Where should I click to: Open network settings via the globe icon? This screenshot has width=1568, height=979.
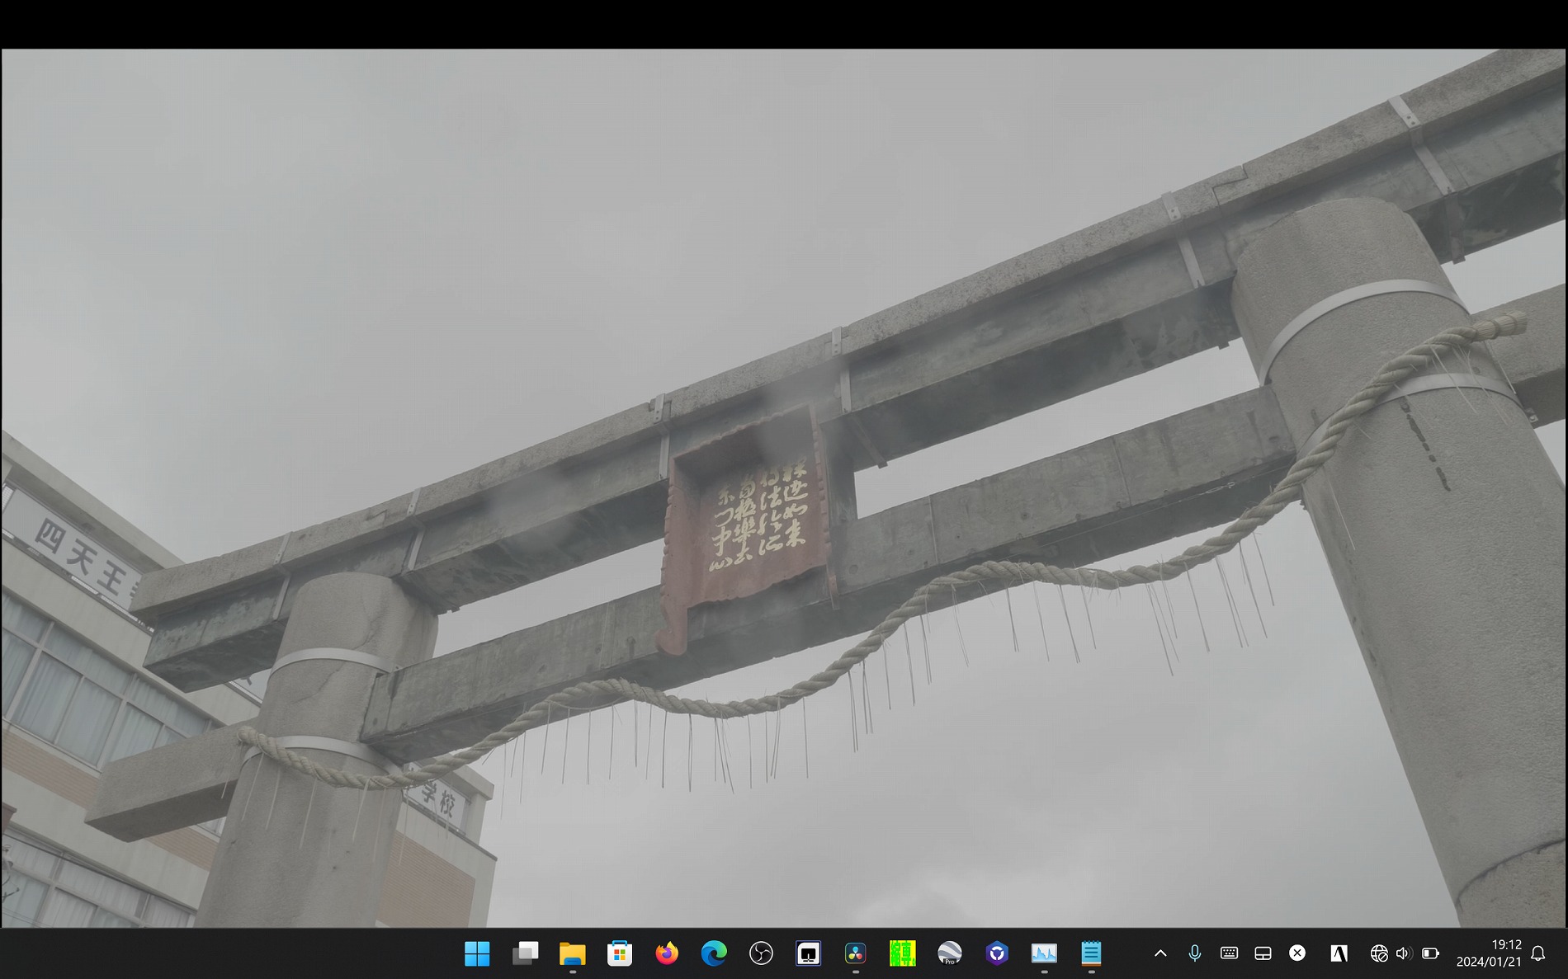[x=1379, y=953]
